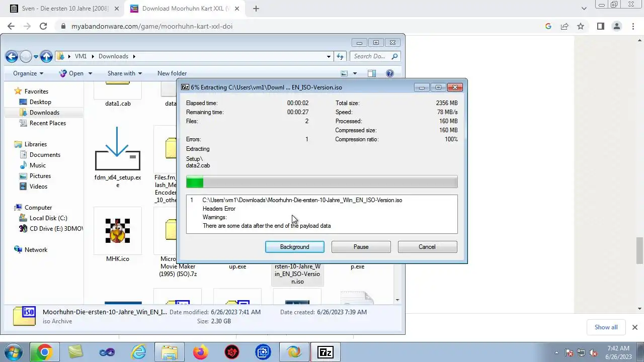Image resolution: width=644 pixels, height=362 pixels.
Task: Close the Chrome downloads bar
Action: (634, 327)
